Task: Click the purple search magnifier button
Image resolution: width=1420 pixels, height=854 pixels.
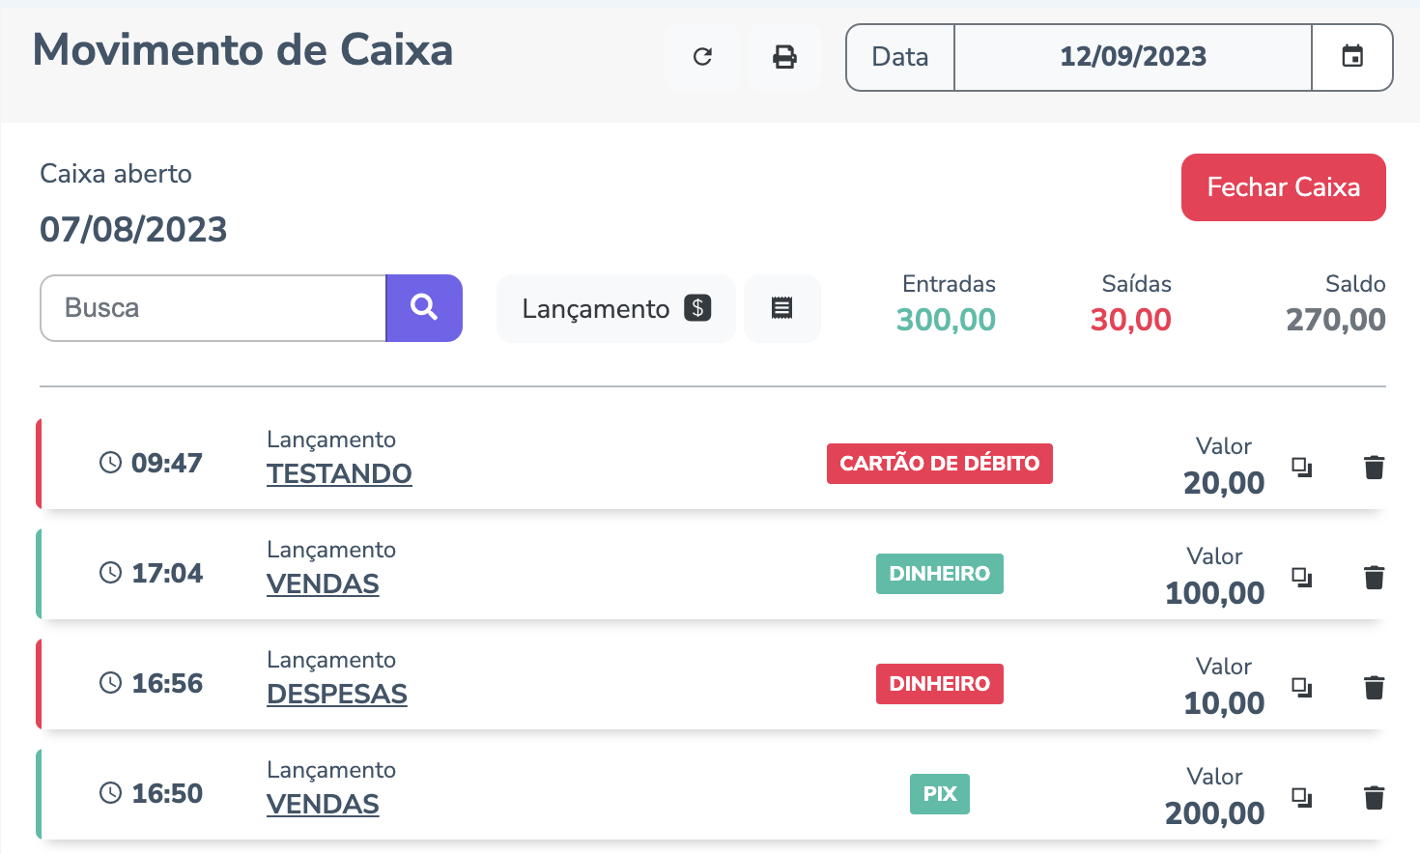Action: (x=424, y=308)
